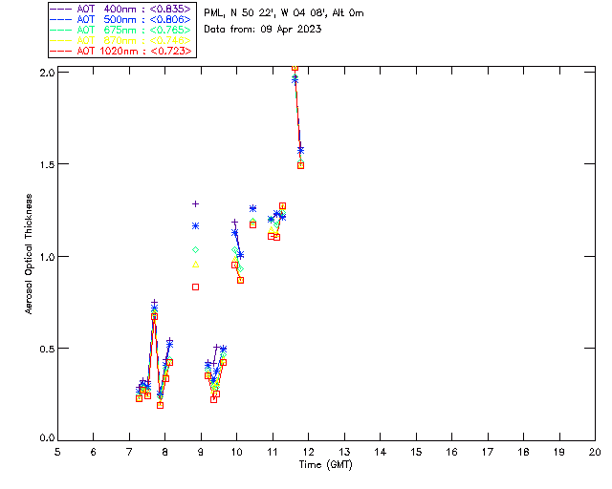The image size is (612, 489).
Task: Click the AOT 870nm legend entry
Action: (x=121, y=40)
